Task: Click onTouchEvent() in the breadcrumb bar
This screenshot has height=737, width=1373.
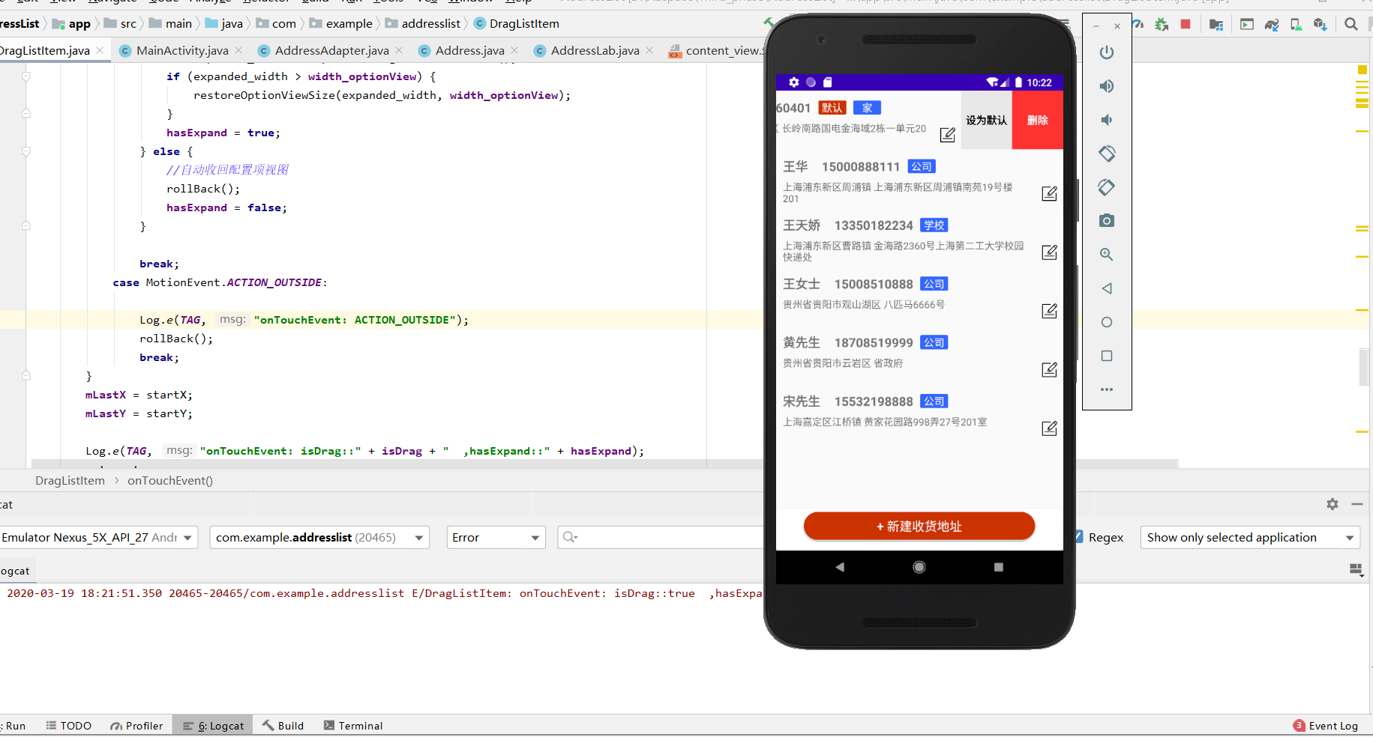Action: tap(170, 481)
